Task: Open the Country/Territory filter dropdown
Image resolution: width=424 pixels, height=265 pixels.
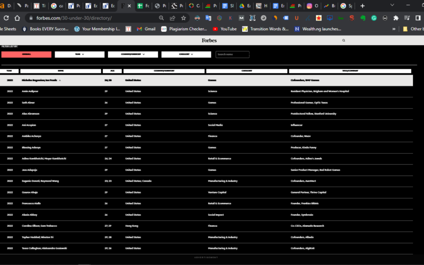Action: pos(133,54)
